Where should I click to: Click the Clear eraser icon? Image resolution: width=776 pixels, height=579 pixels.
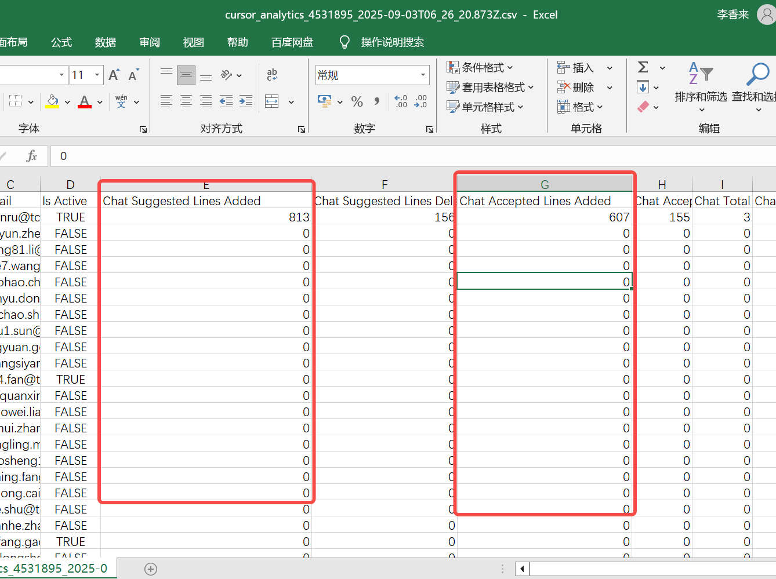click(x=643, y=107)
